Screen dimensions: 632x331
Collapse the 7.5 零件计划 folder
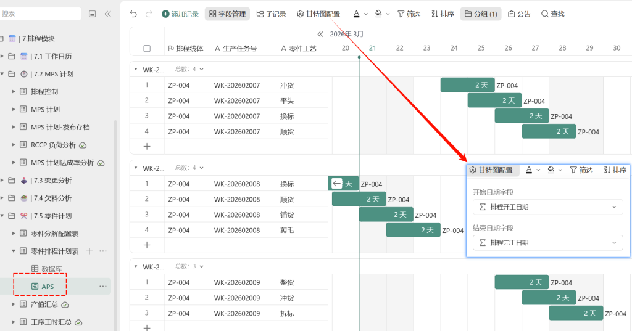[x=2, y=216]
